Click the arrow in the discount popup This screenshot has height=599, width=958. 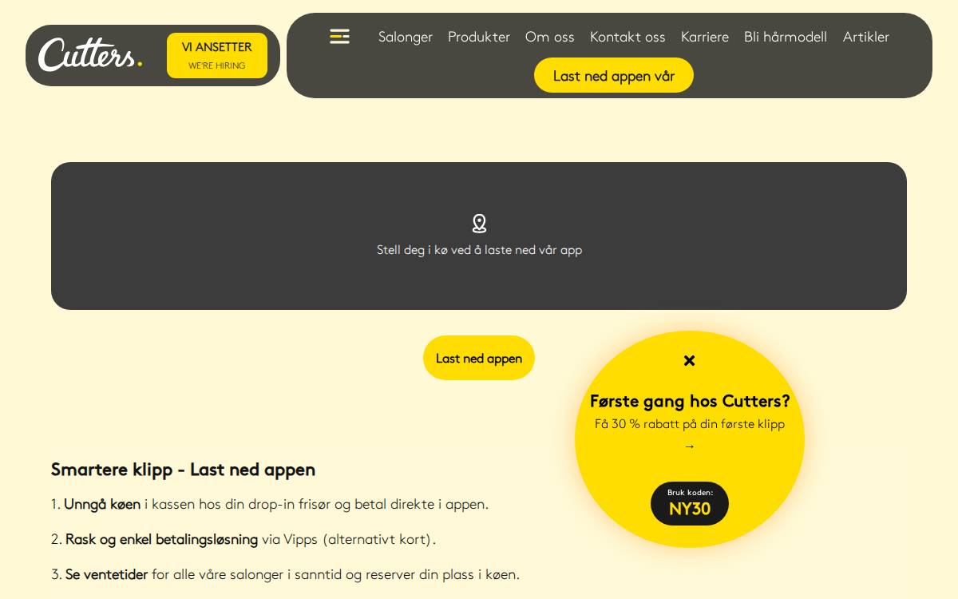[690, 446]
